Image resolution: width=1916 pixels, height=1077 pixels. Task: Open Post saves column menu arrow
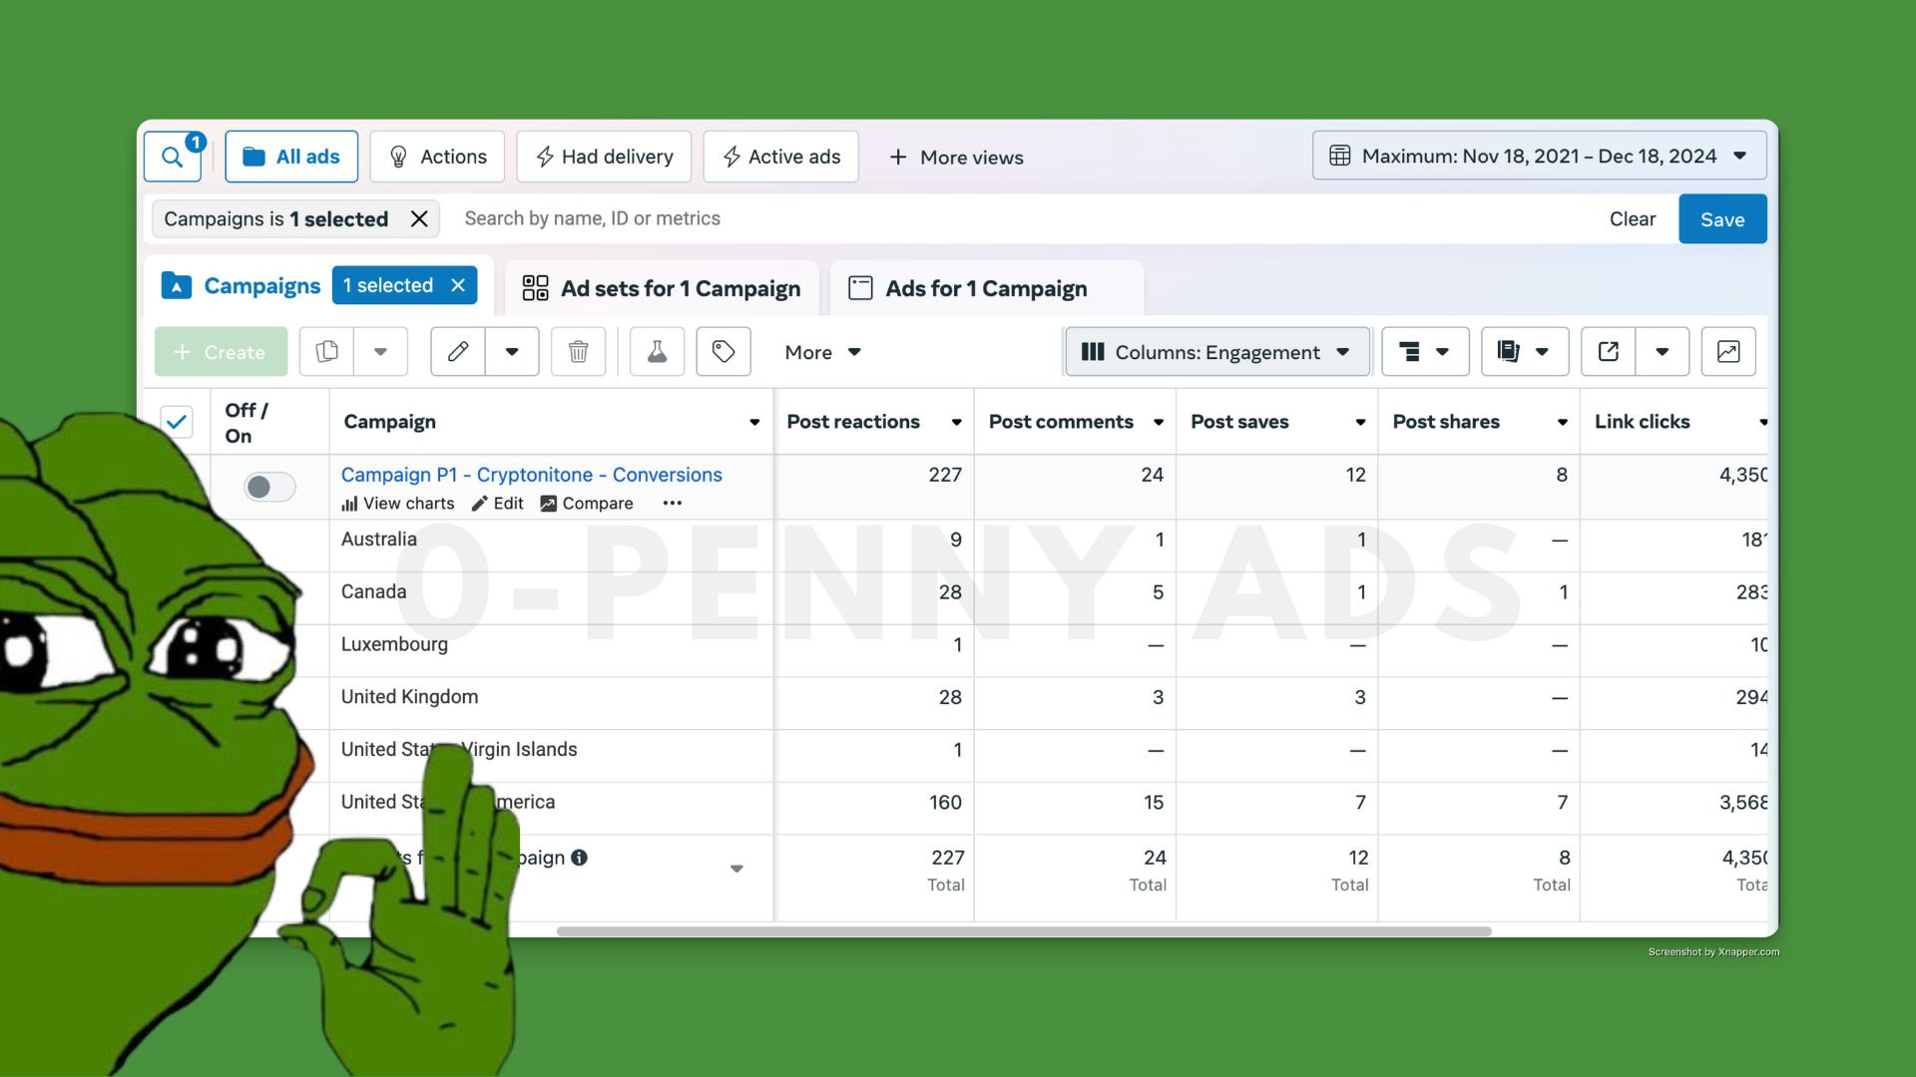(1360, 423)
